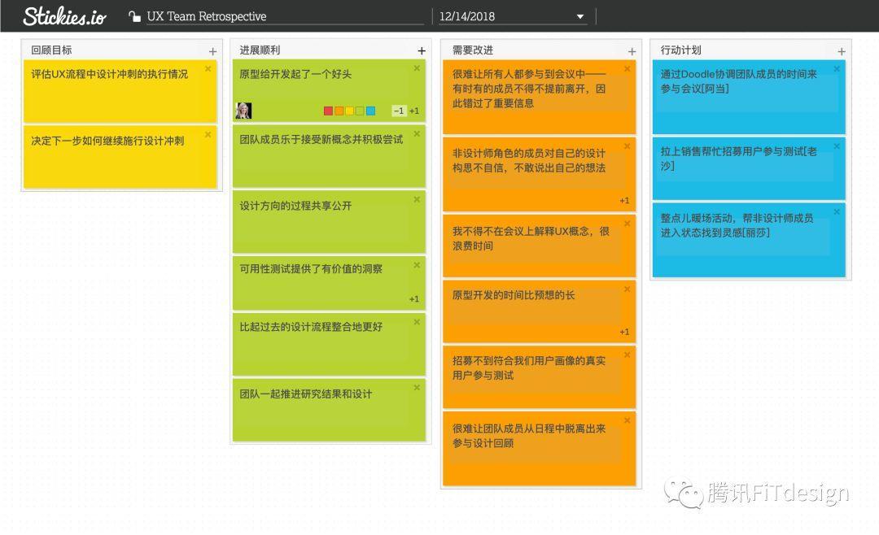Close the 原型给开发起了一个好头 sticky
This screenshot has width=879, height=535.
click(417, 69)
